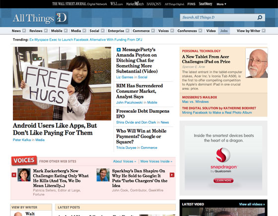Screen dimensions: 278x216
Task: Click John Cook's thumbnail photo
Action: [103, 175]
